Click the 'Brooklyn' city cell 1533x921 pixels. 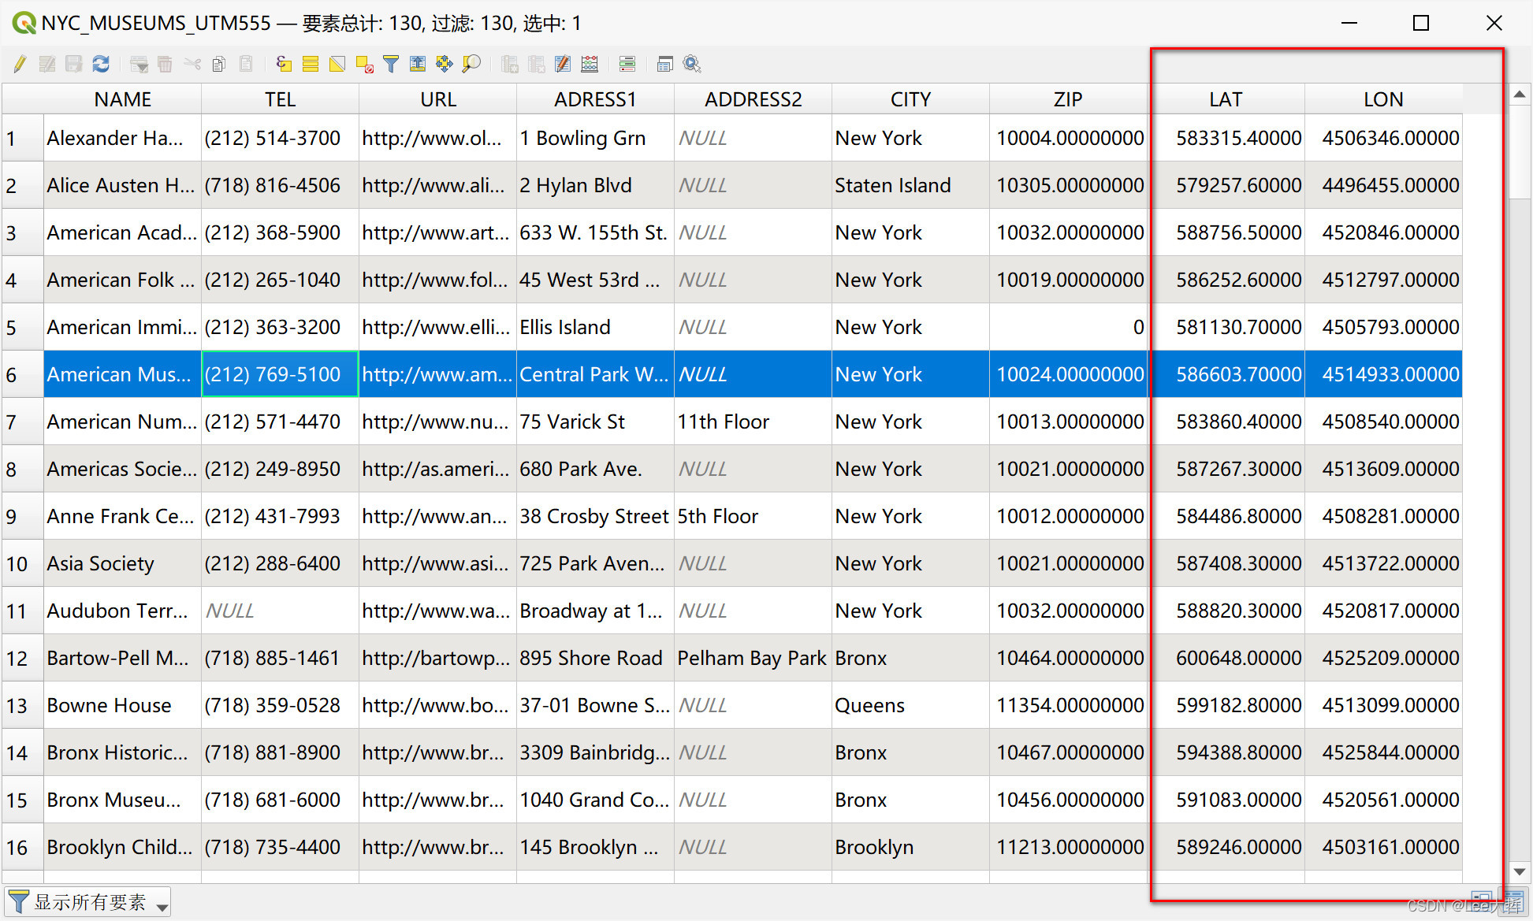[910, 848]
